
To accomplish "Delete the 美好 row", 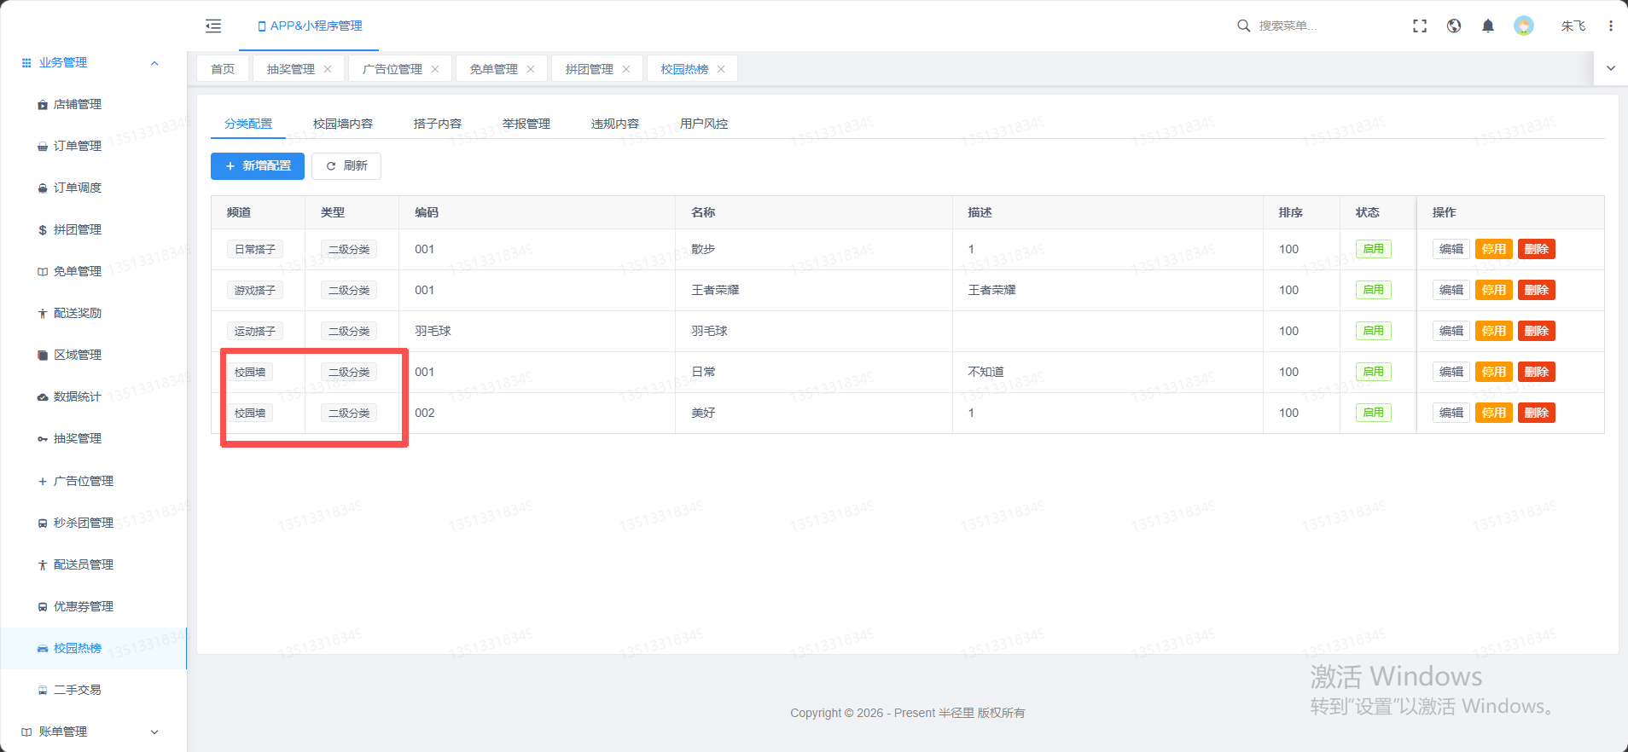I will click(1536, 413).
